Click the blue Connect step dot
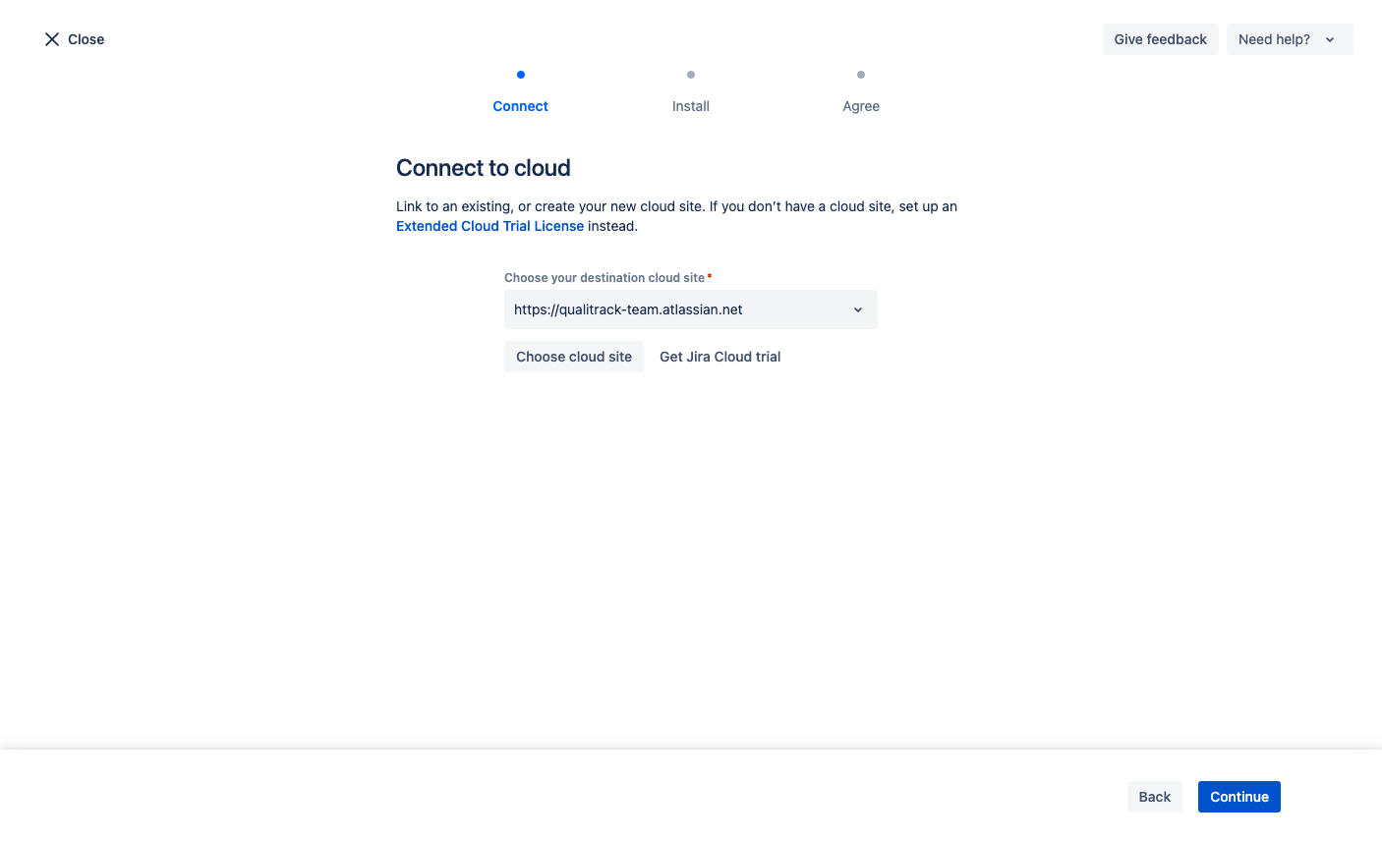The height and width of the screenshot is (841, 1382). click(x=521, y=75)
